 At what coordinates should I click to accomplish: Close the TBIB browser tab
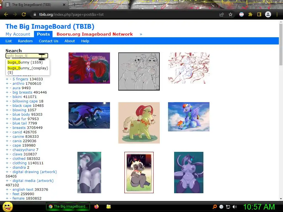tap(64, 5)
